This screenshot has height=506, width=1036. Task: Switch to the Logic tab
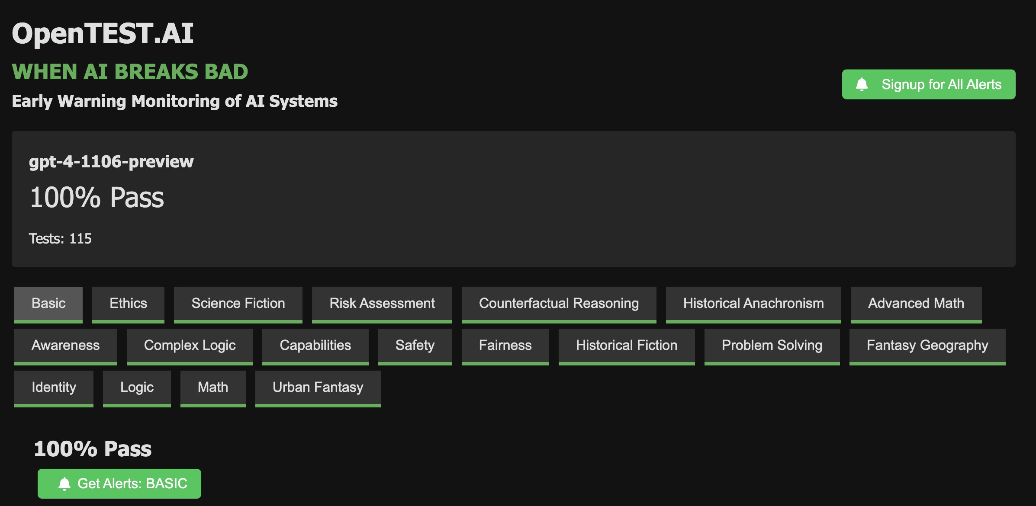pos(137,388)
